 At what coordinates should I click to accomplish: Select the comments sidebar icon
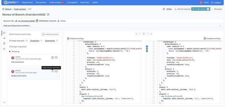[4, 33]
